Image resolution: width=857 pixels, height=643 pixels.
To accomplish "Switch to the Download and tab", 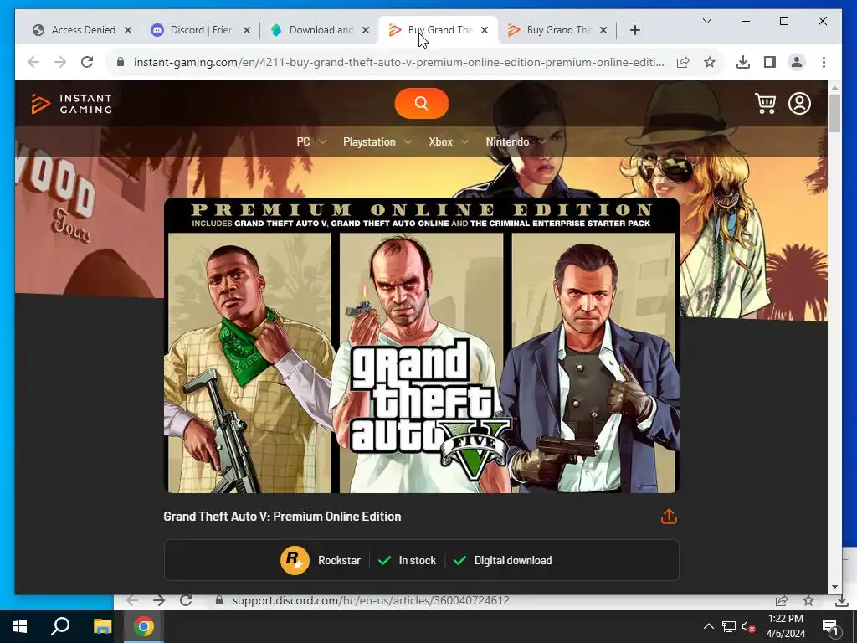I will [319, 30].
